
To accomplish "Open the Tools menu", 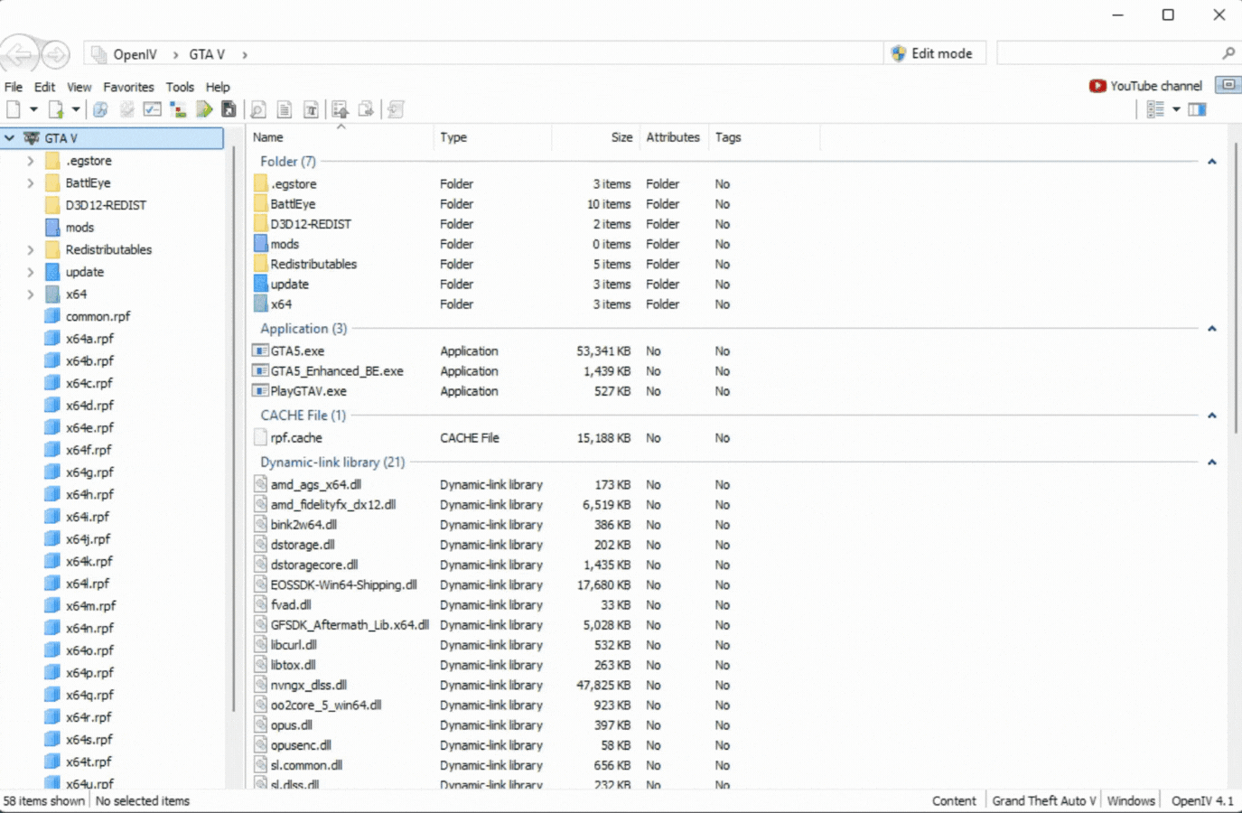I will [180, 87].
